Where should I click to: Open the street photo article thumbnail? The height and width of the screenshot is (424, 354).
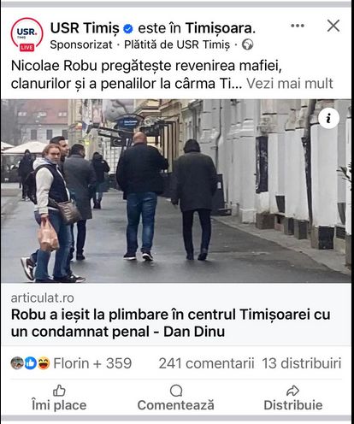click(176, 191)
